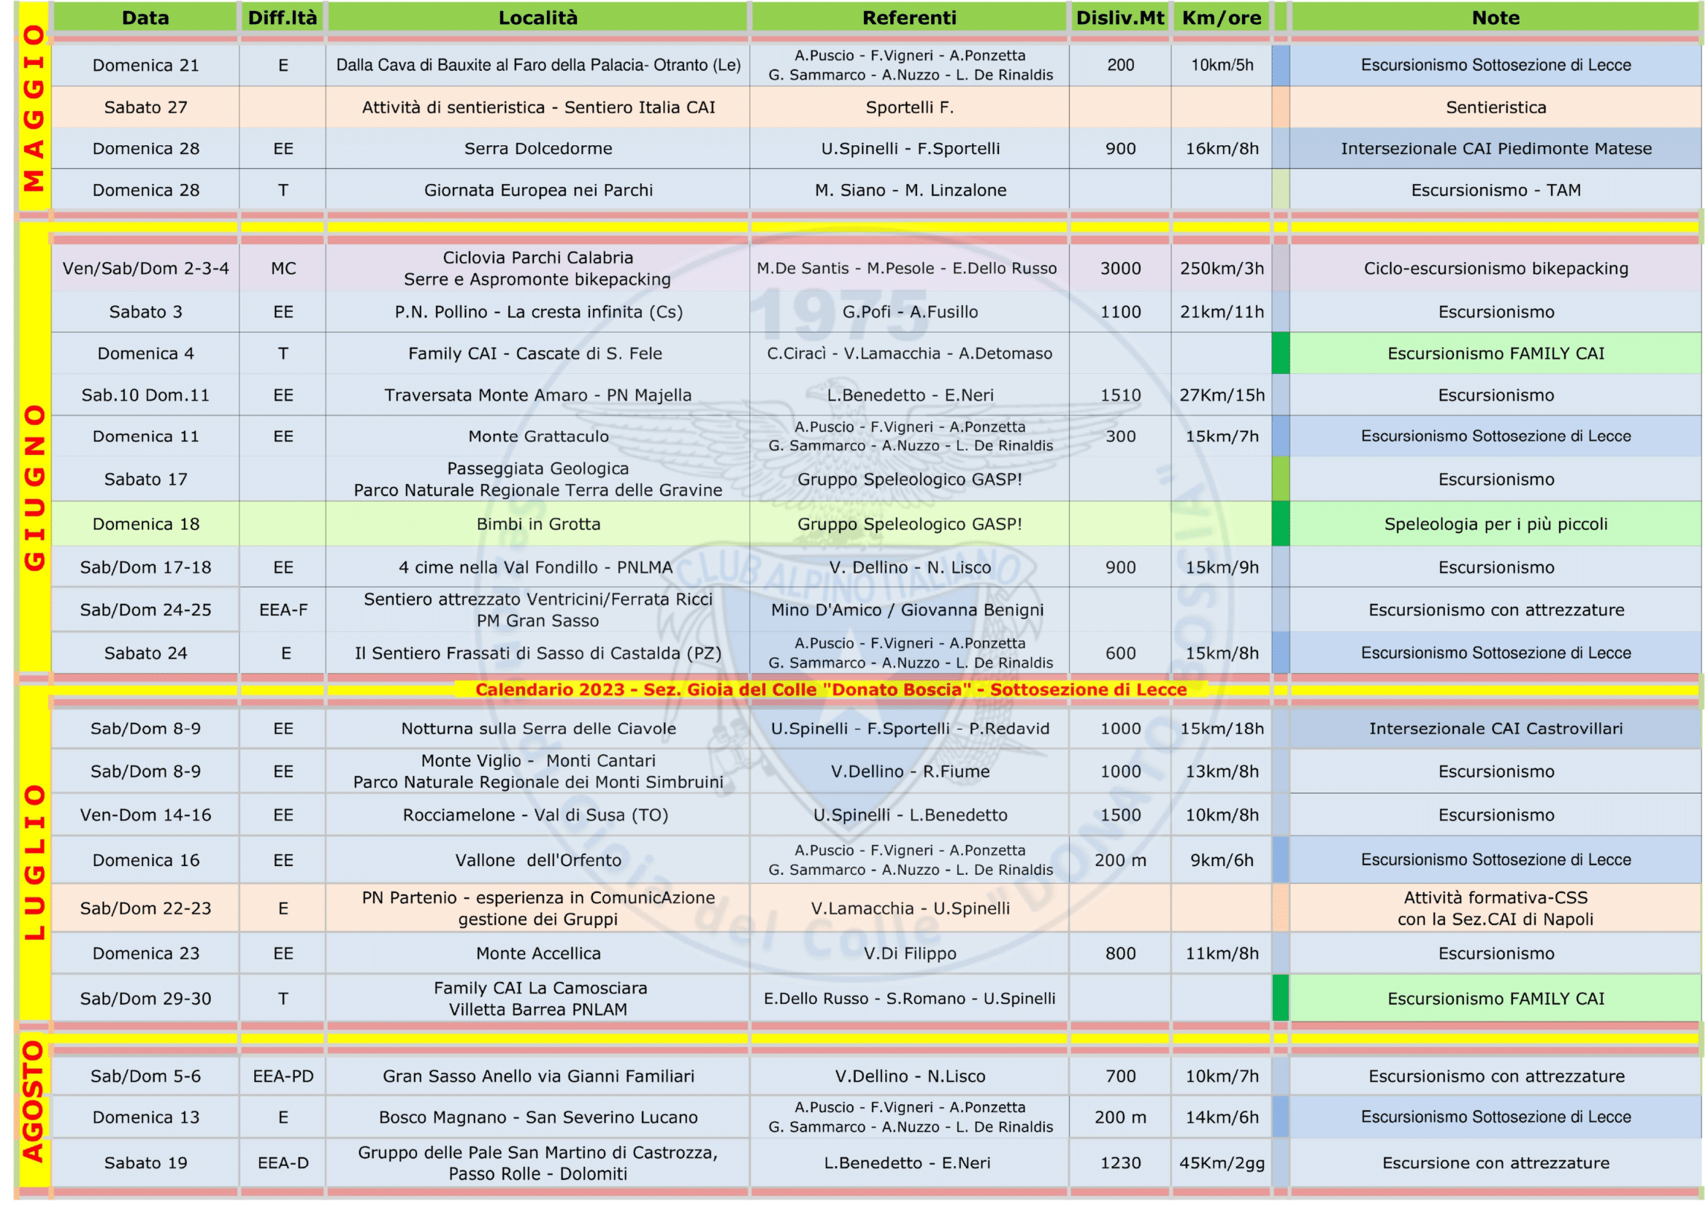Select 'Giornata Europea nei Parchi' cell
Screen dimensions: 1708x1207
coord(538,191)
